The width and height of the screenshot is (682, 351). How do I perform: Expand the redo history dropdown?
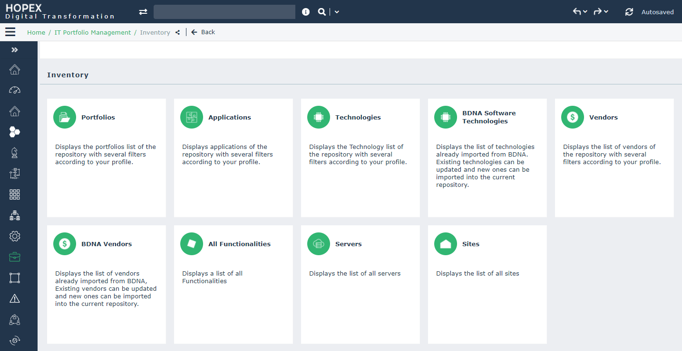click(606, 12)
